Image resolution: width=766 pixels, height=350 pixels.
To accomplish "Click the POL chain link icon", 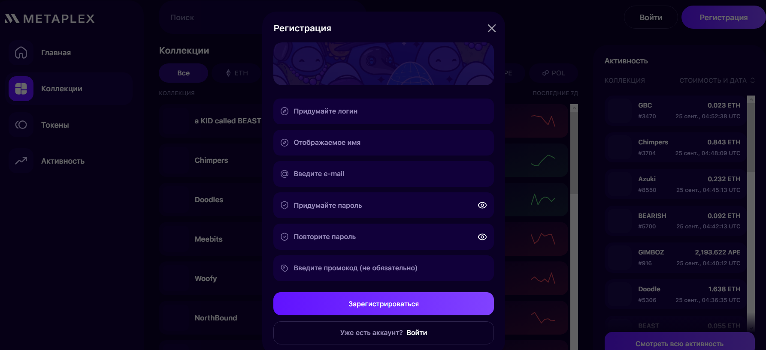I will pyautogui.click(x=545, y=73).
